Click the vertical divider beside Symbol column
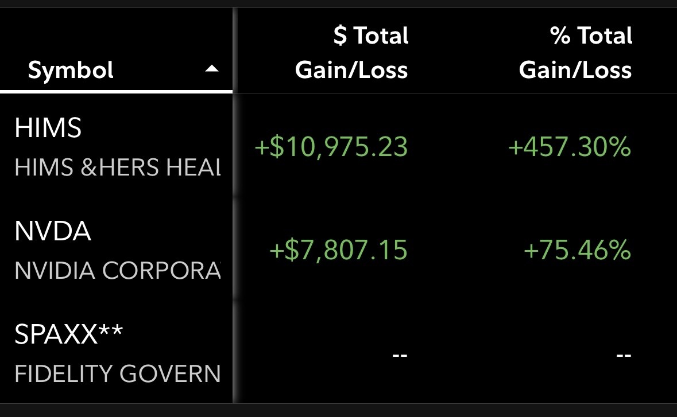Screen dimensions: 677x417 pos(235,205)
